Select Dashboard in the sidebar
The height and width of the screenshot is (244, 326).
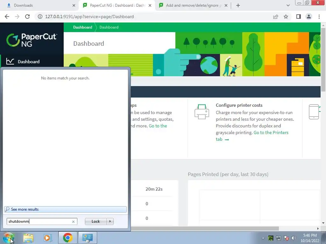[x=32, y=62]
